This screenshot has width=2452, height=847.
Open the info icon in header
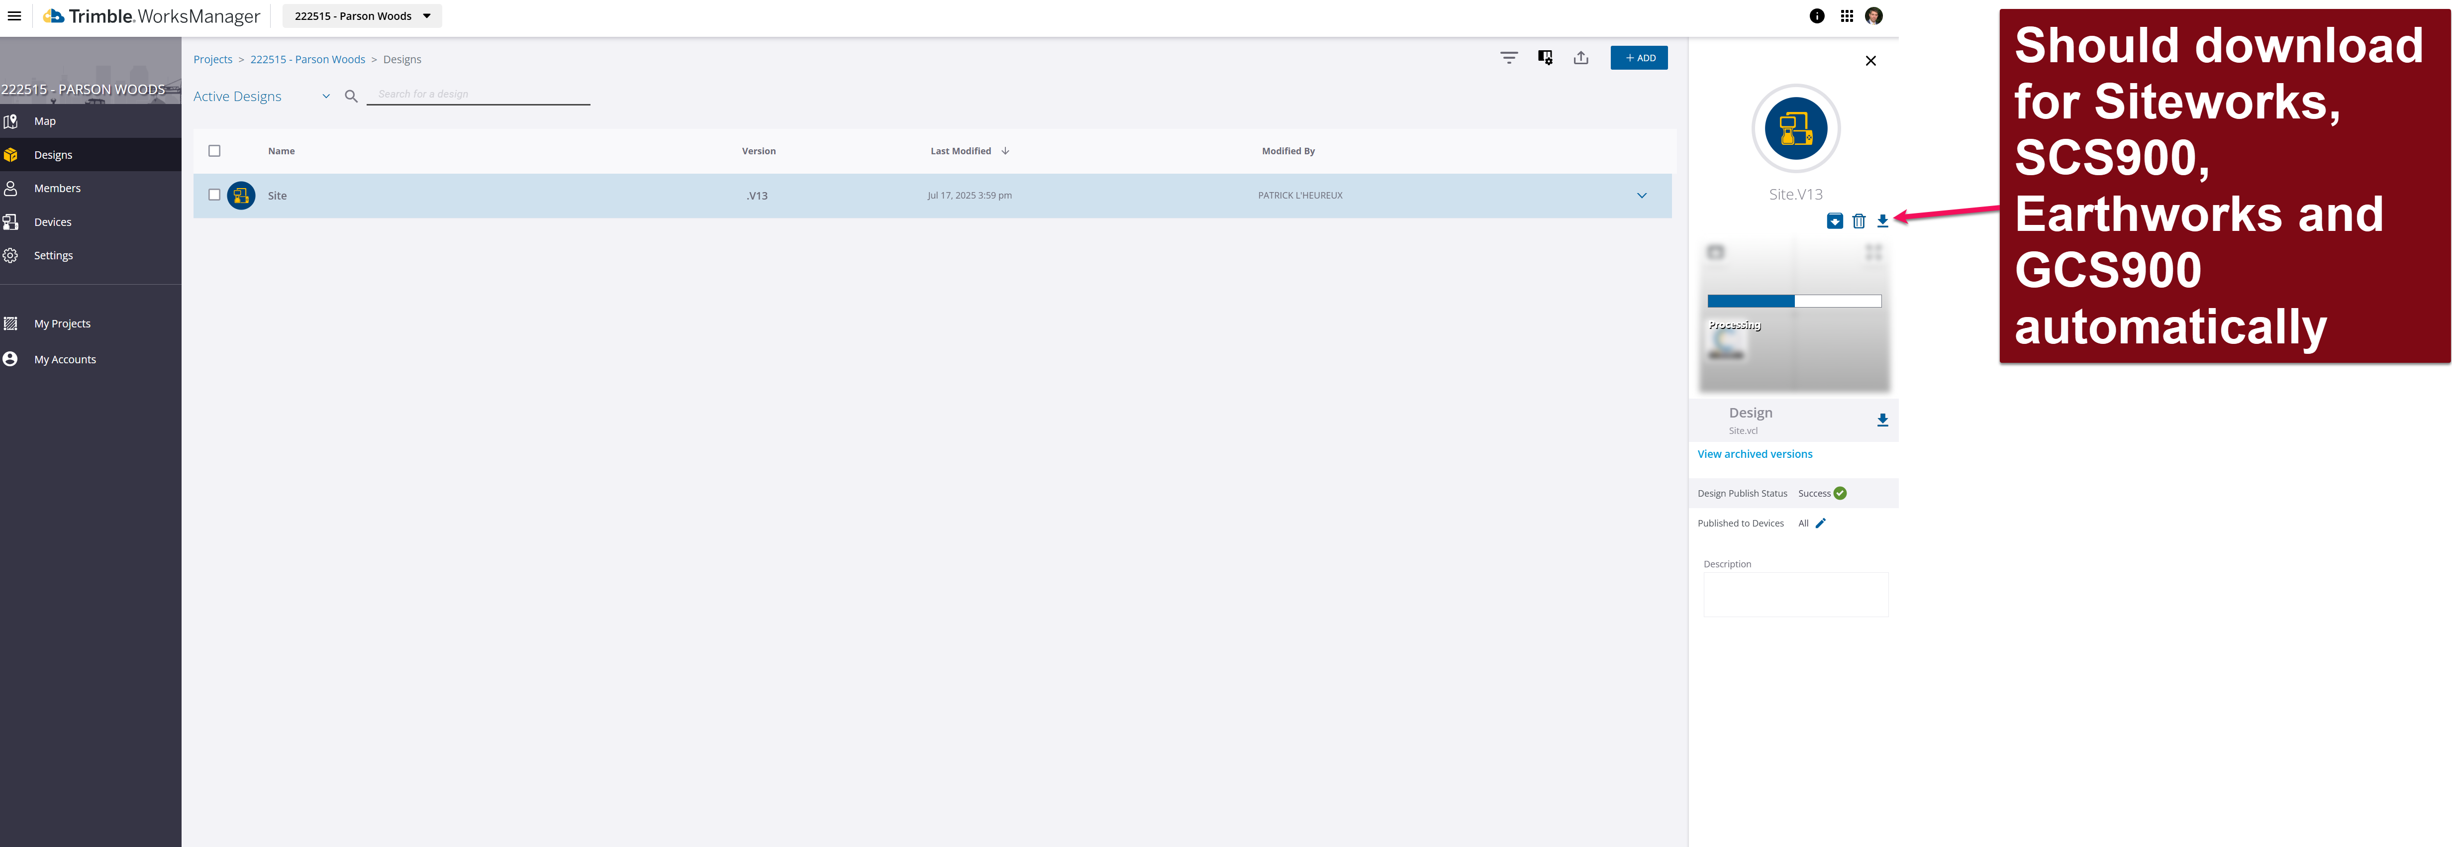point(1816,16)
